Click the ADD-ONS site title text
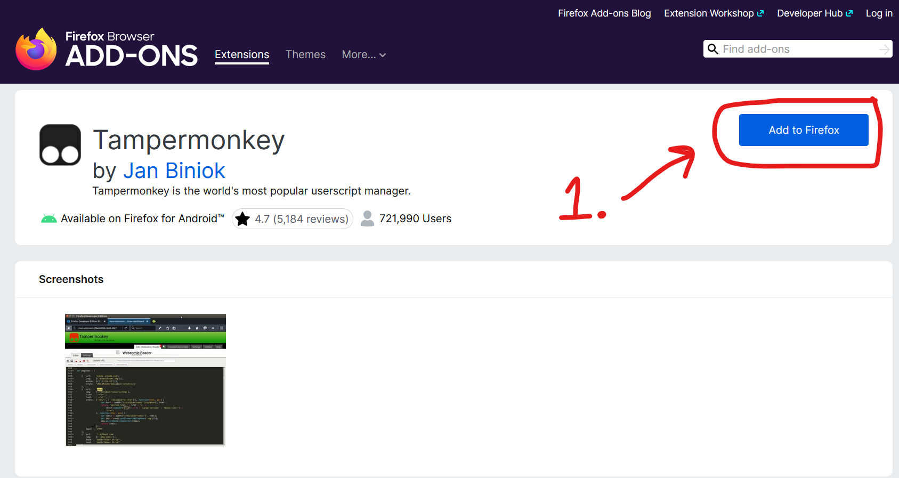This screenshot has width=899, height=478. click(131, 56)
